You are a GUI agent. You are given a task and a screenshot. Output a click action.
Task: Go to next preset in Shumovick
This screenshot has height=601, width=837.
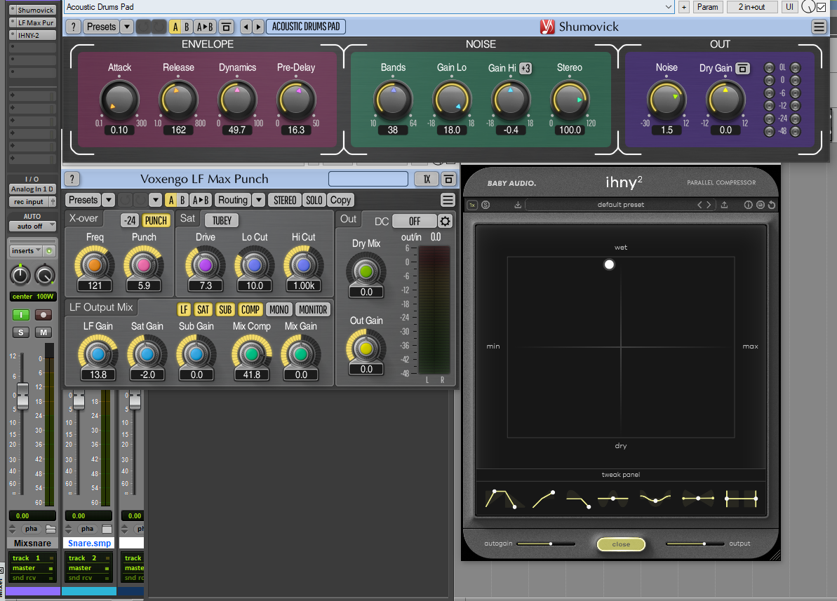click(x=258, y=27)
